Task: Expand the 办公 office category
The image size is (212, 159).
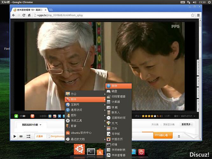Action: 85,94
